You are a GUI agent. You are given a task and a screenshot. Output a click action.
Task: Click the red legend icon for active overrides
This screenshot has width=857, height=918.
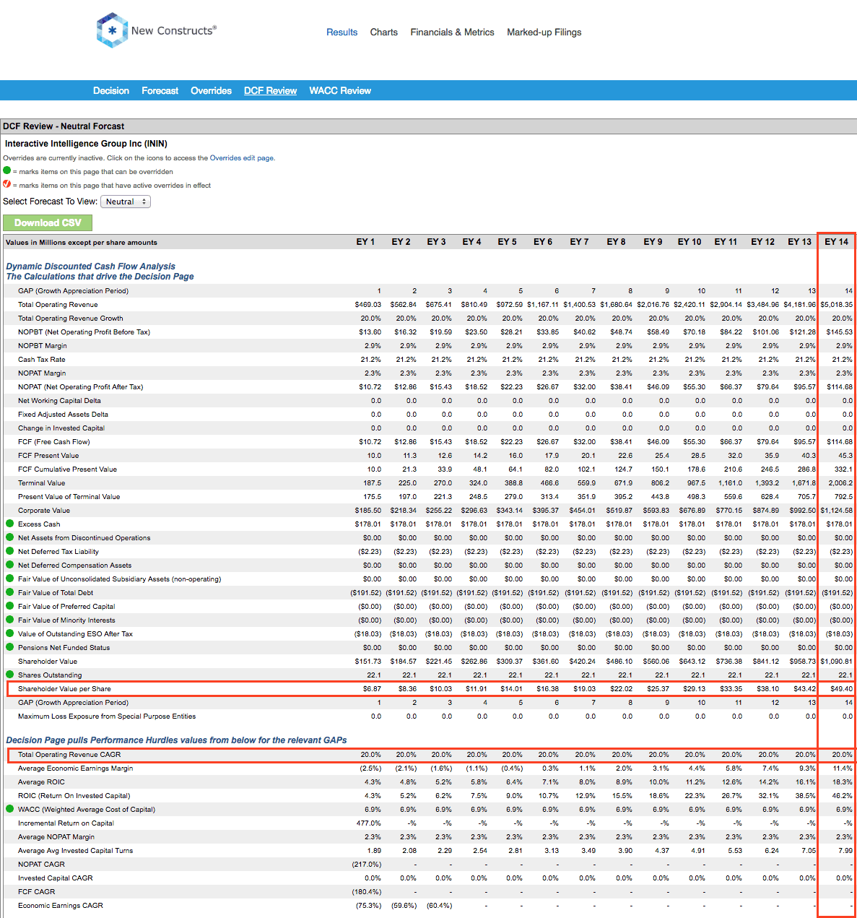(x=7, y=184)
